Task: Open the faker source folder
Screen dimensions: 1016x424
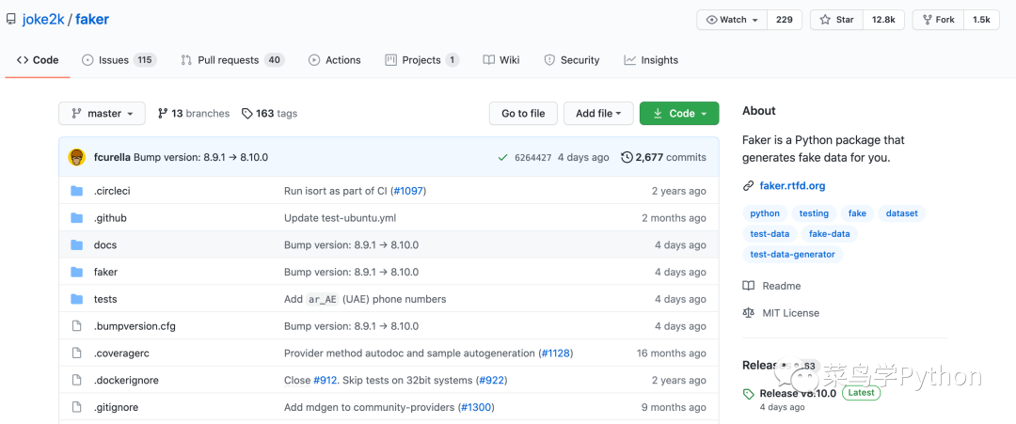Action: click(105, 272)
